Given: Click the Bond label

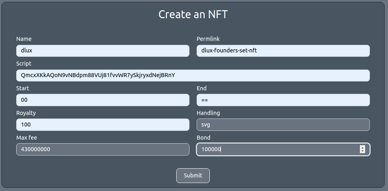Looking at the screenshot, I should [204, 138].
